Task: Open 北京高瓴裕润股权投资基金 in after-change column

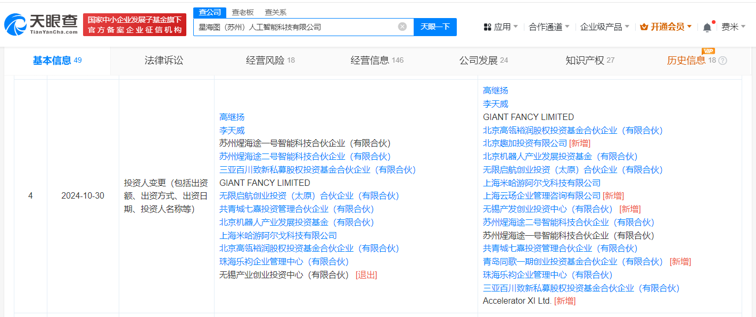Action: click(573, 131)
